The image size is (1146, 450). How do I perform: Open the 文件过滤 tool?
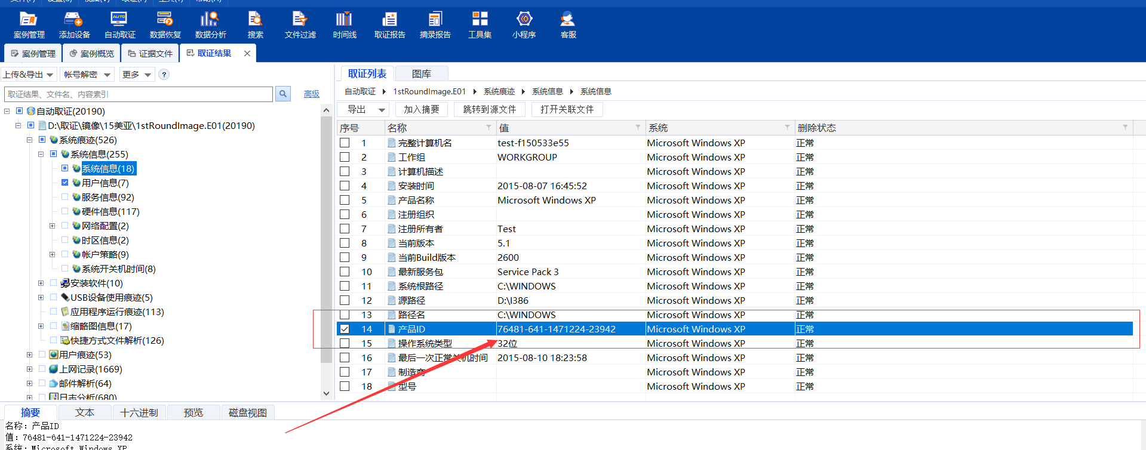pos(300,25)
